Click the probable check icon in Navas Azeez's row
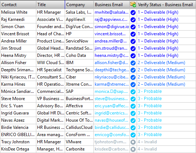The height and width of the screenshot is (153, 196). (133, 121)
